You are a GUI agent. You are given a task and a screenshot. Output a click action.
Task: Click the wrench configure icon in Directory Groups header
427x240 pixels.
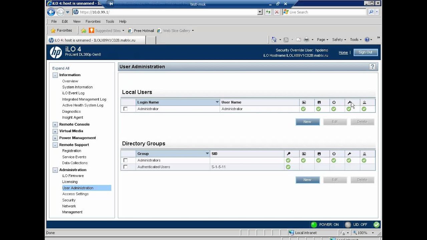349,154
